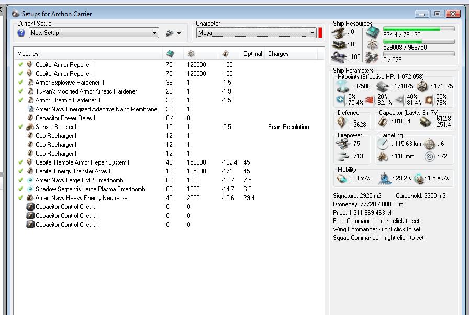Image resolution: width=469 pixels, height=315 pixels.
Task: Click the Price 1,311,969,463 isk text
Action: [363, 213]
